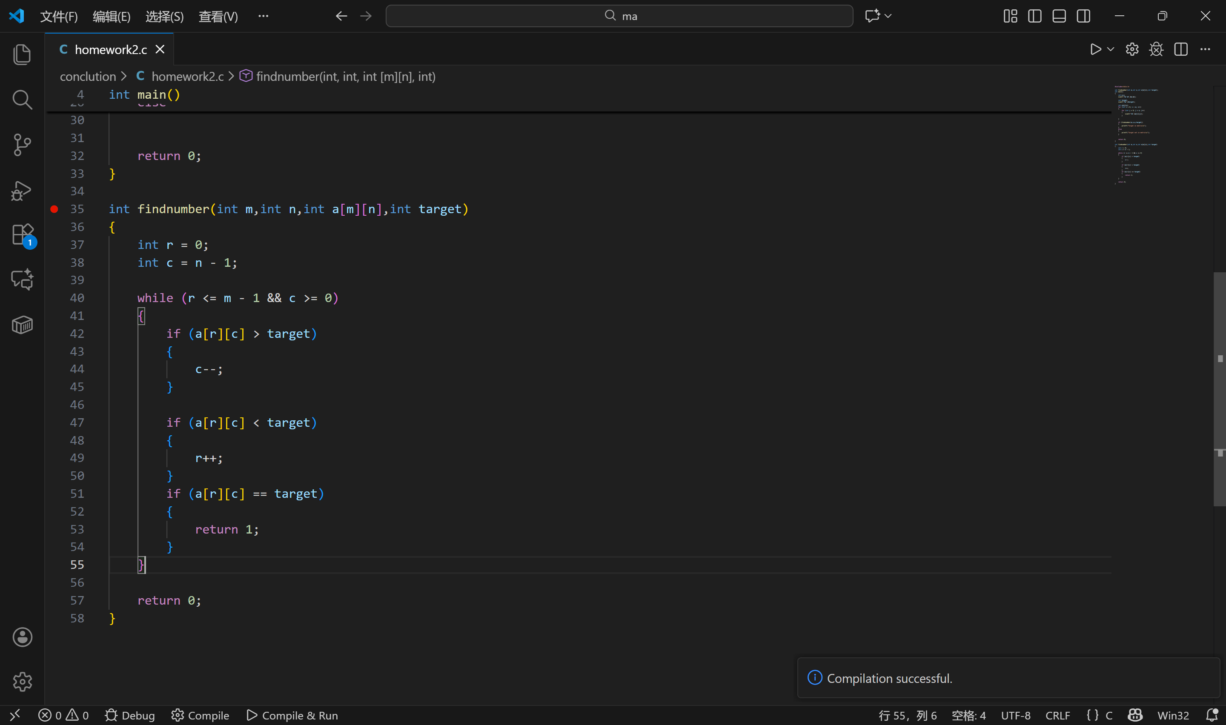
Task: Click the command center search field
Action: coord(619,16)
